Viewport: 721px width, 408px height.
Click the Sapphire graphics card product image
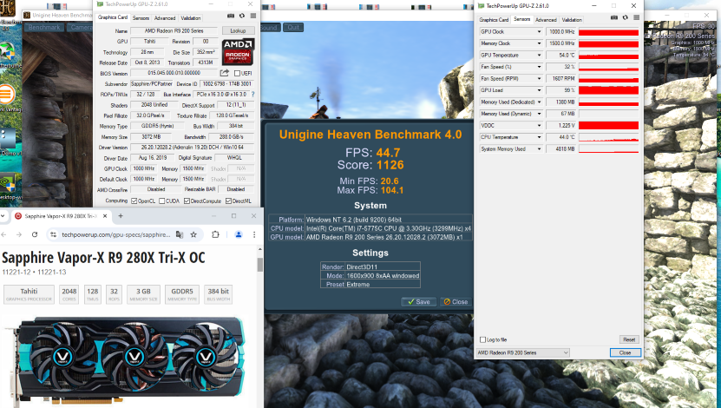pos(124,359)
